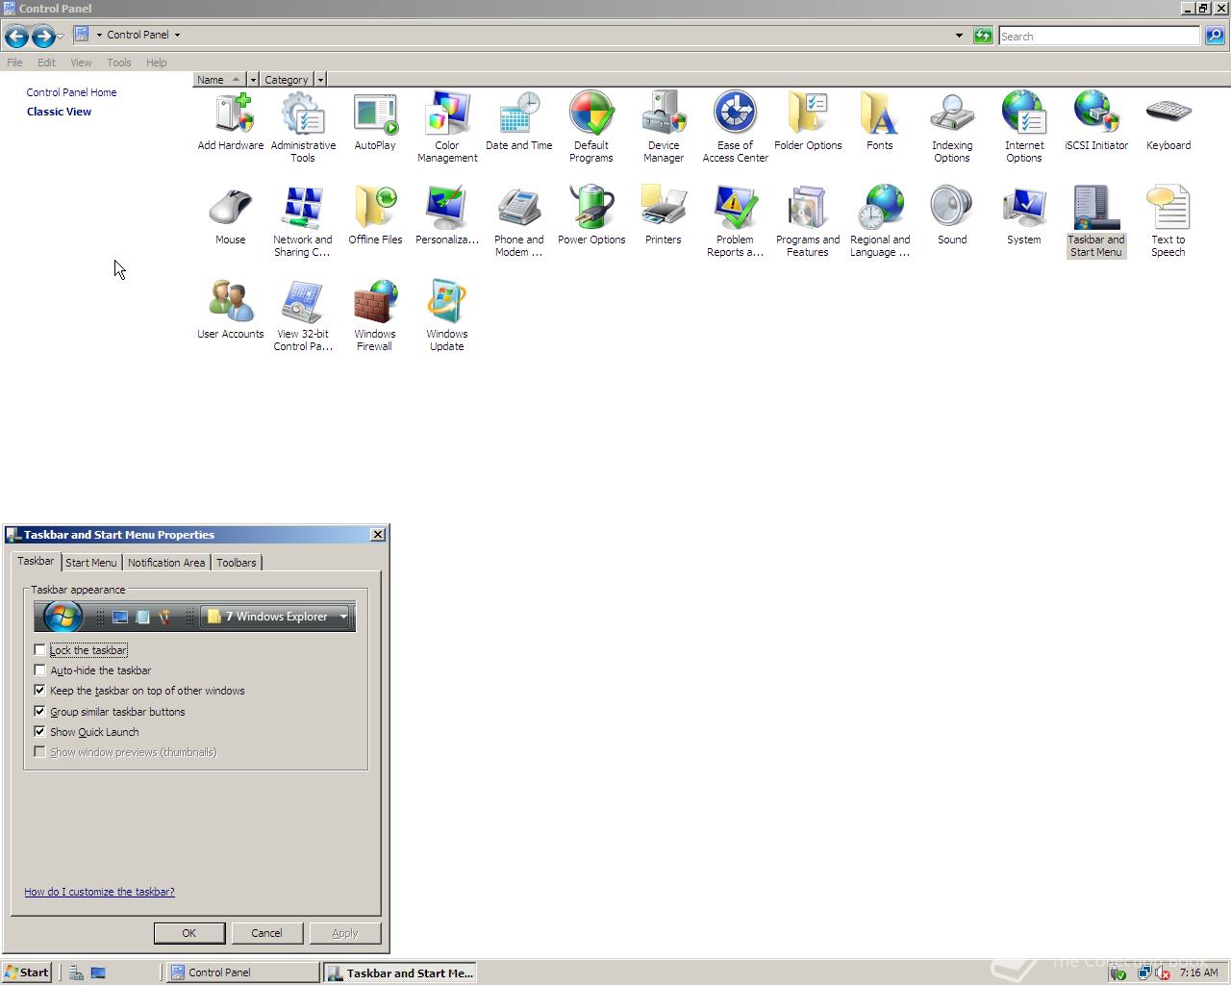Viewport: 1231px width, 985px height.
Task: Switch to Control Panel taskbar button
Action: (x=243, y=972)
